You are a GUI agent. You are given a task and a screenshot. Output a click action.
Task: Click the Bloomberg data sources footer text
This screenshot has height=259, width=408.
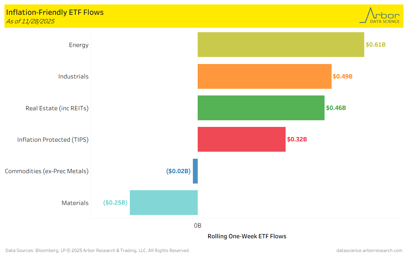97,250
